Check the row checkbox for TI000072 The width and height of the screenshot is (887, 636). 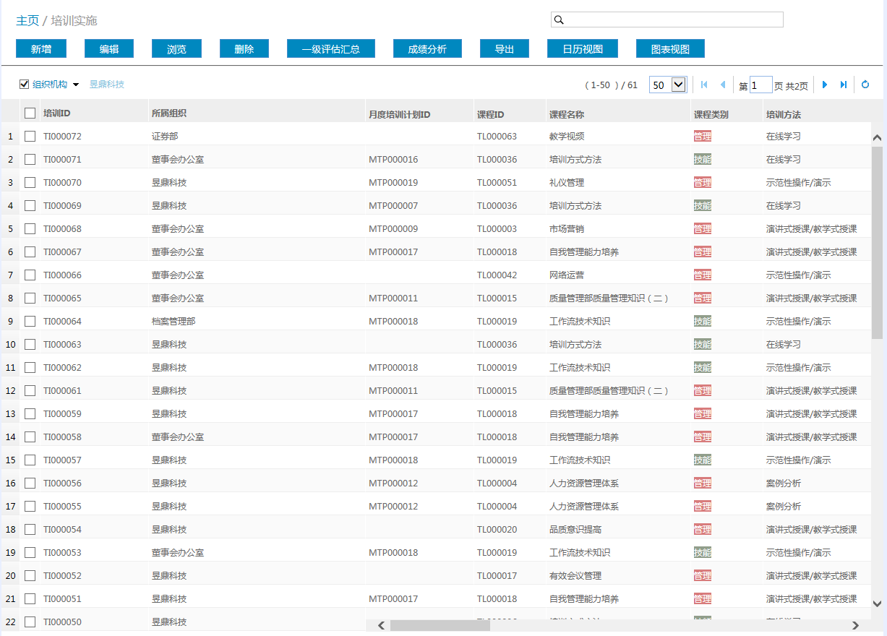(x=30, y=136)
